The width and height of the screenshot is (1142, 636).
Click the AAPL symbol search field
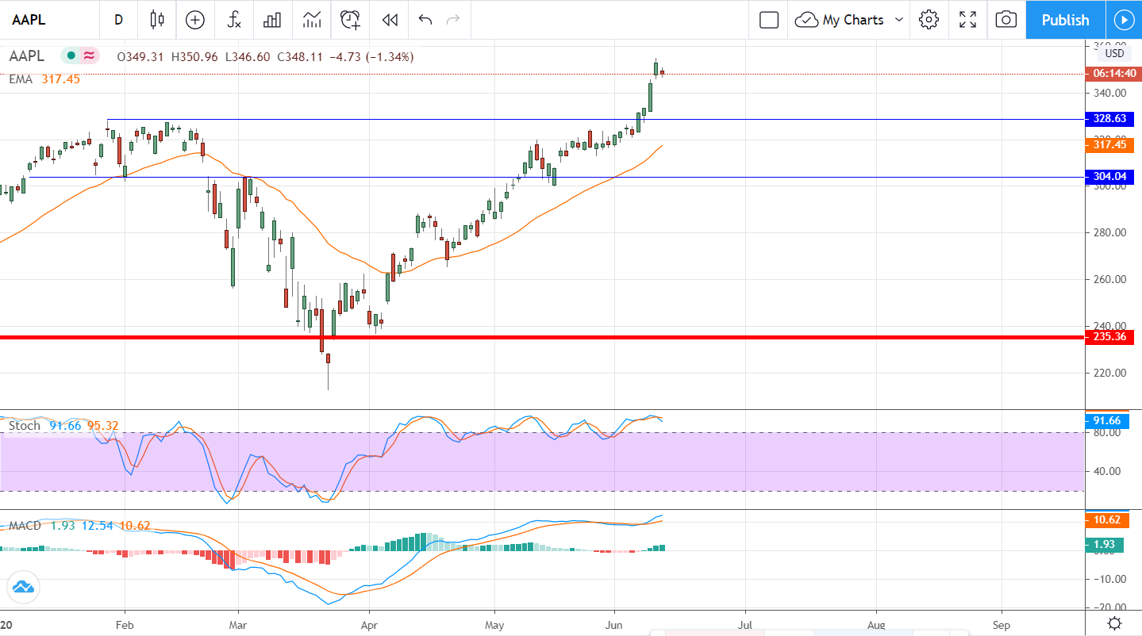tap(49, 20)
